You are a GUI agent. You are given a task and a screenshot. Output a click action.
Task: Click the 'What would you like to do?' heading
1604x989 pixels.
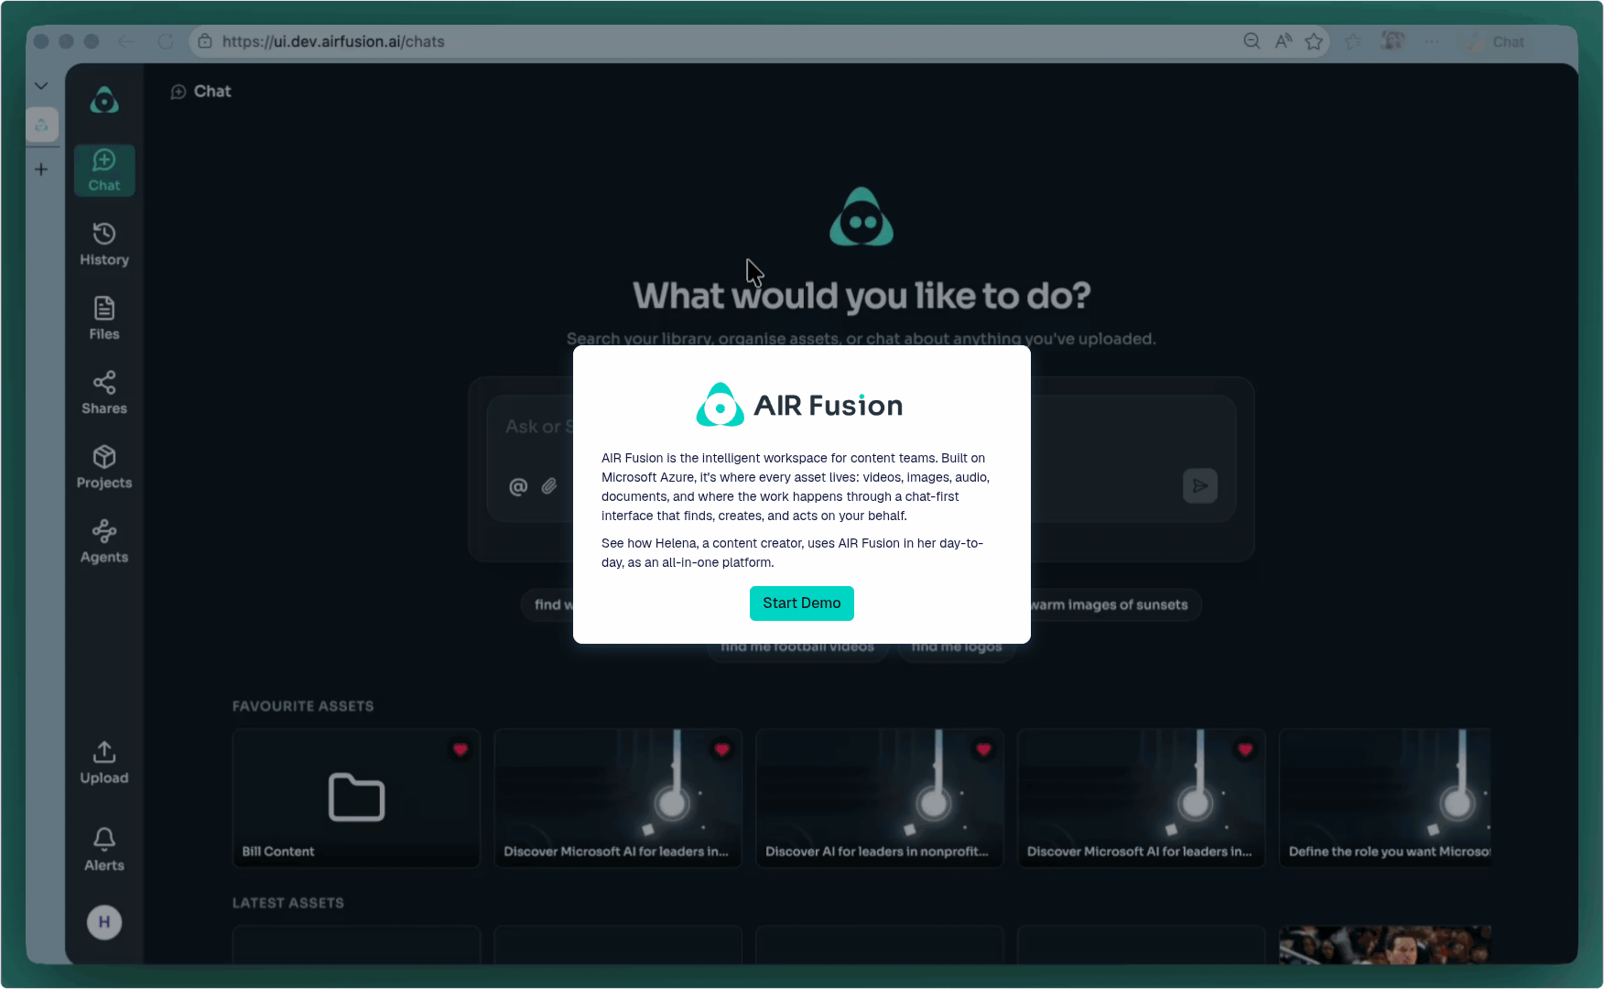click(x=862, y=296)
